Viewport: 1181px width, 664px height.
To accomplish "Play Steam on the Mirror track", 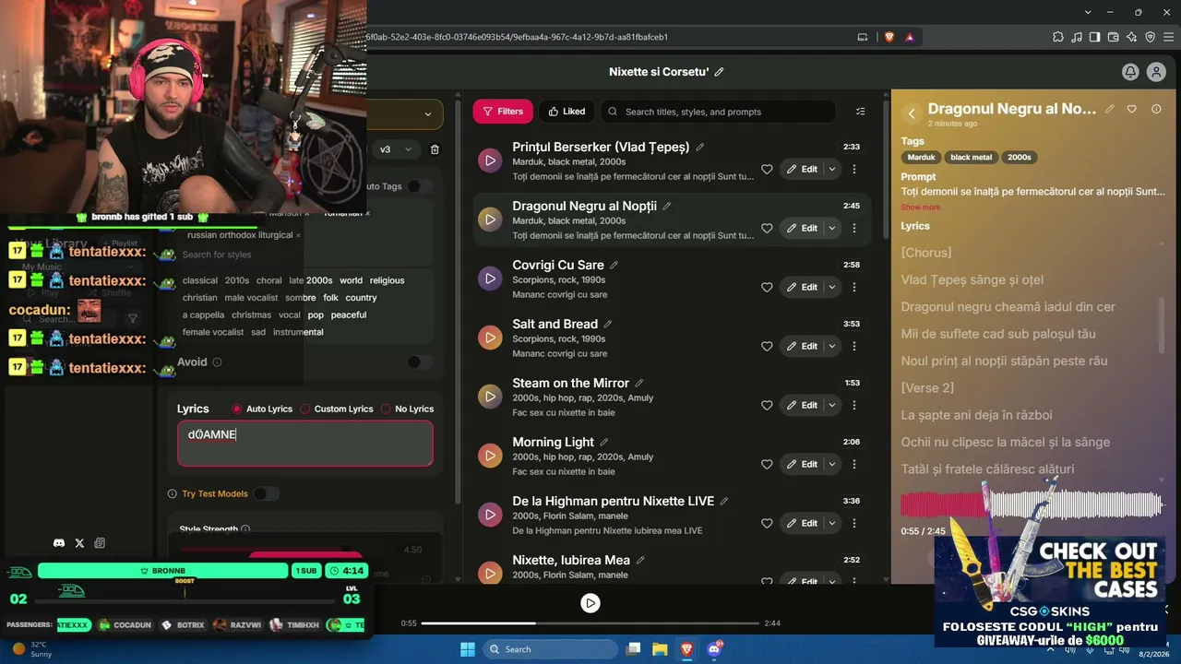I will (490, 397).
